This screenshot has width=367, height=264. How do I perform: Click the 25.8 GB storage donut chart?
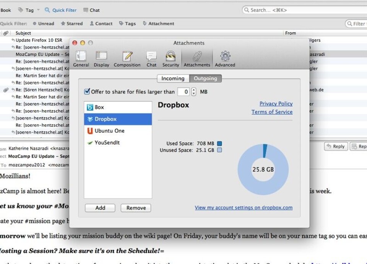[263, 169]
